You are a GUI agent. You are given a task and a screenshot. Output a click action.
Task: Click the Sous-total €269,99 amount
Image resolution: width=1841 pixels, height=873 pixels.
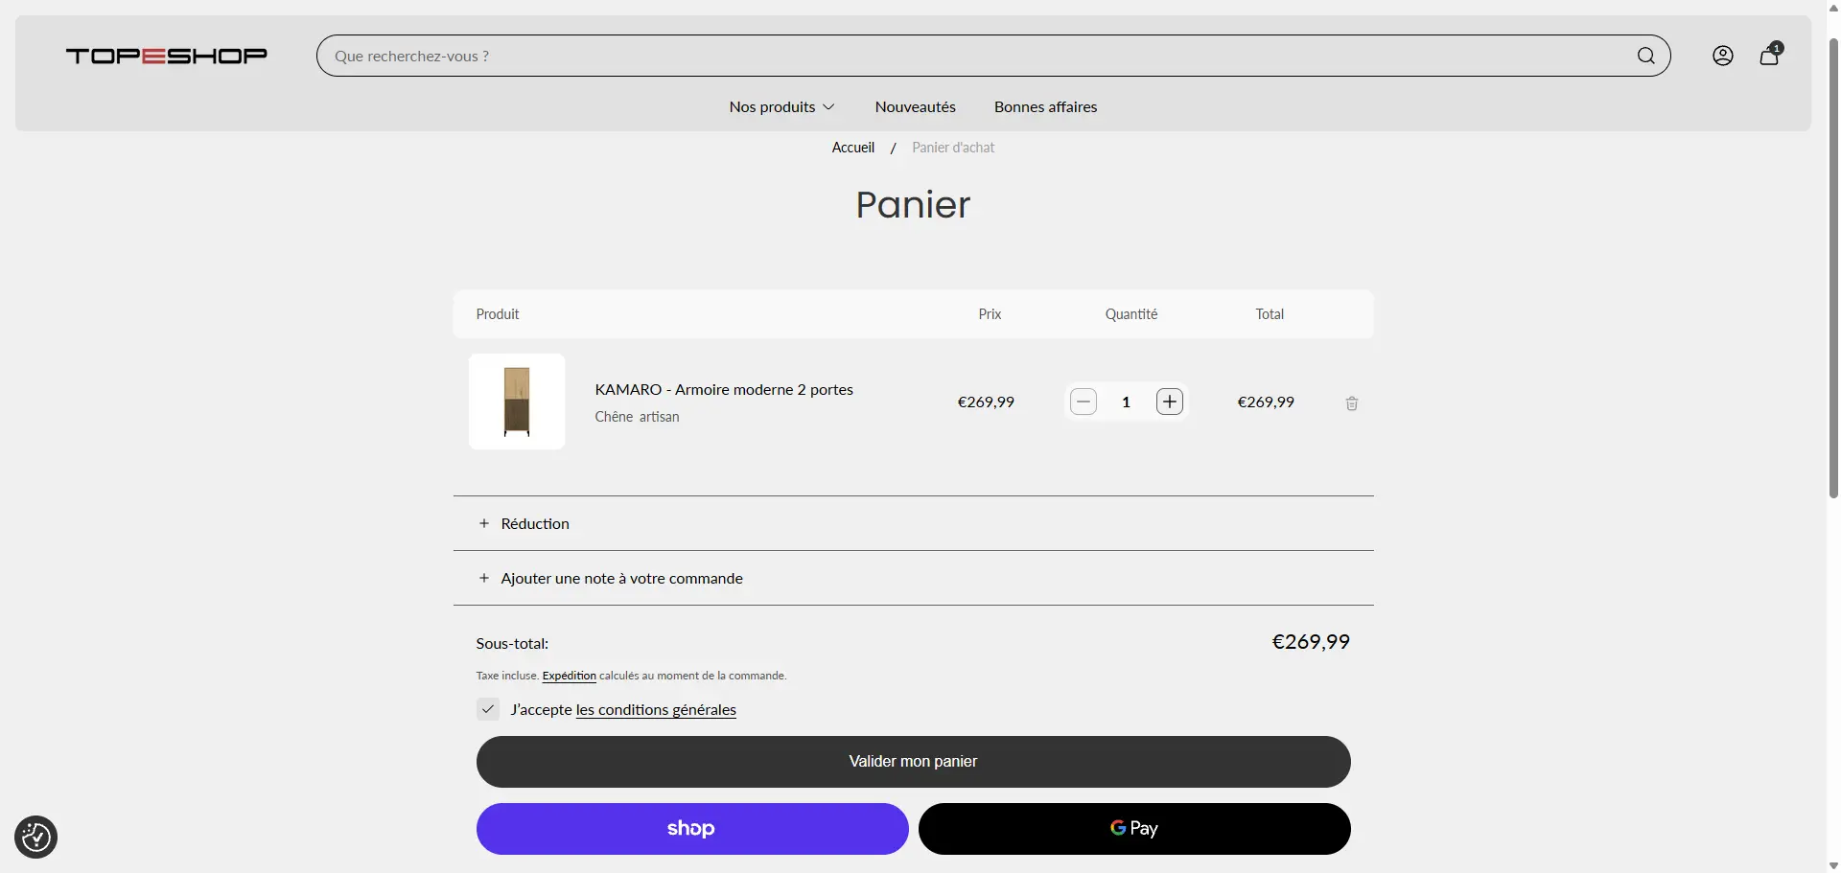click(x=1311, y=642)
